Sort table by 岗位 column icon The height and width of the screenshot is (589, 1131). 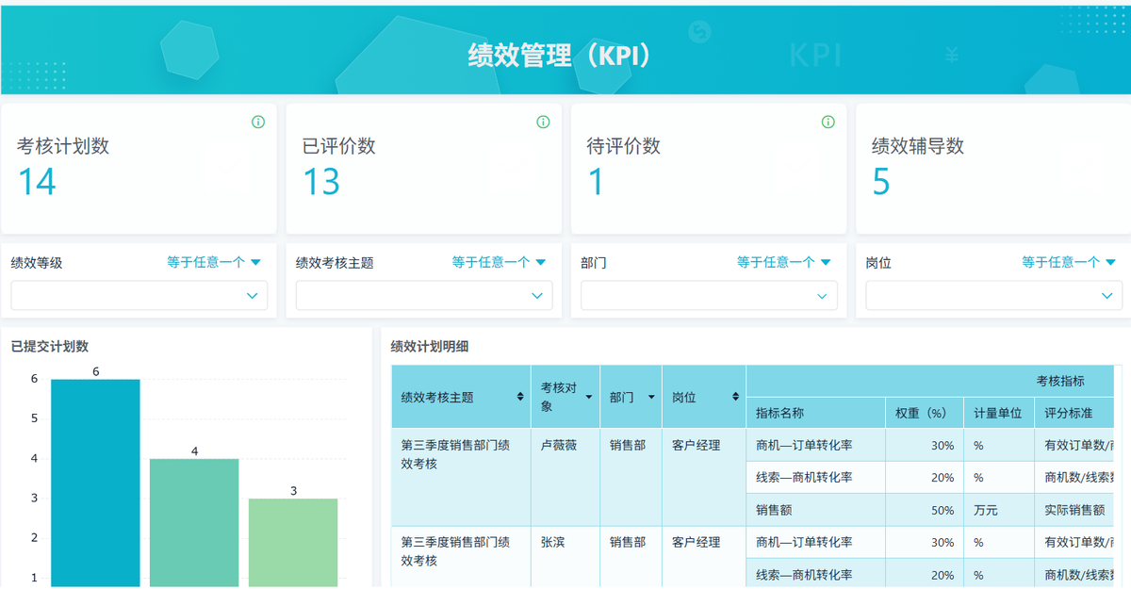(735, 398)
